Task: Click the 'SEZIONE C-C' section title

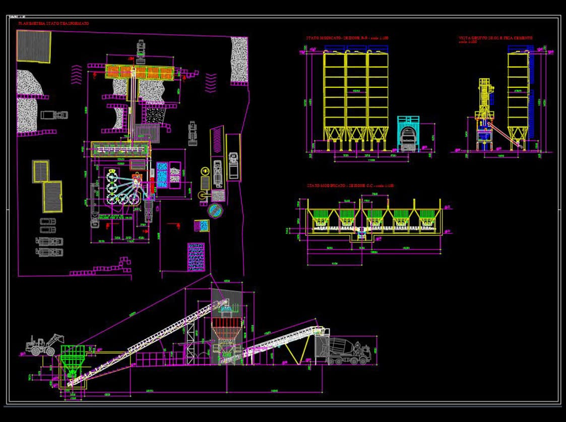Action: point(350,186)
